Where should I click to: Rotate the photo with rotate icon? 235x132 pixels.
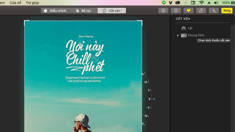click(201, 11)
